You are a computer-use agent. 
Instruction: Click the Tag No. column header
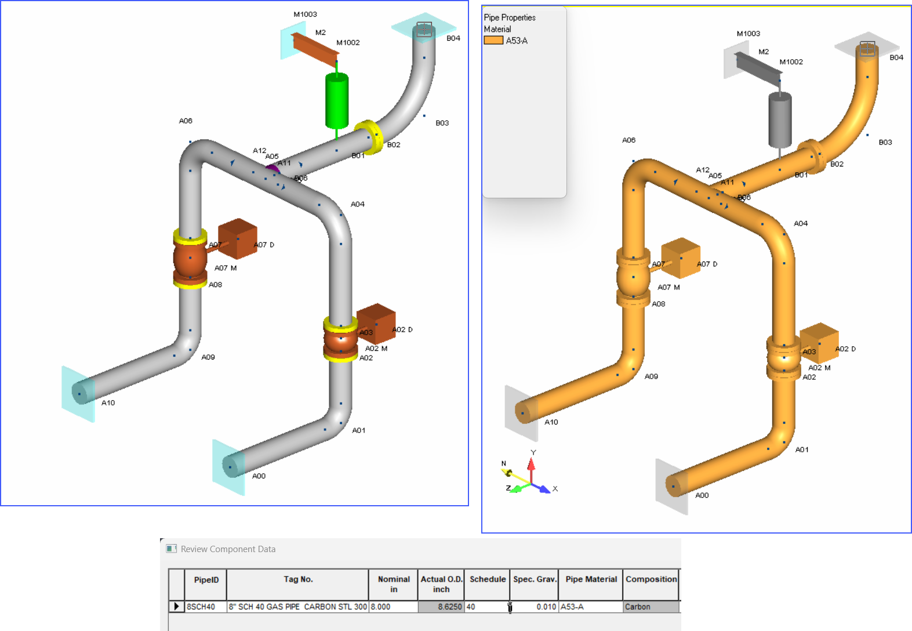[298, 585]
